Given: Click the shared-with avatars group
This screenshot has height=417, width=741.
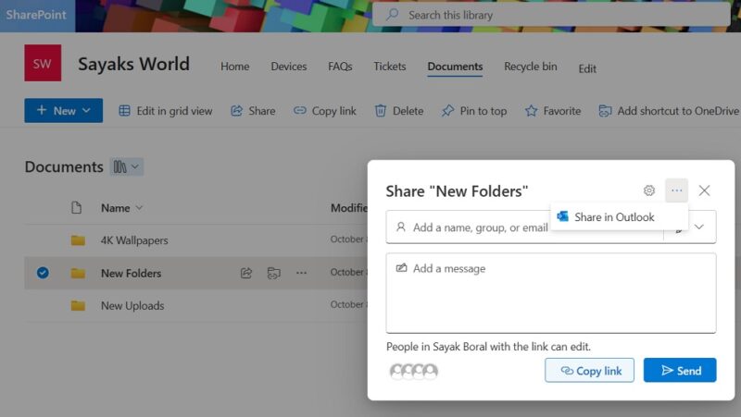Looking at the screenshot, I should 413,372.
